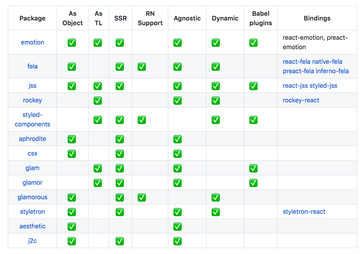363x254 pixels.
Task: Click glamor's Babel plugins check mark
Action: 254,183
